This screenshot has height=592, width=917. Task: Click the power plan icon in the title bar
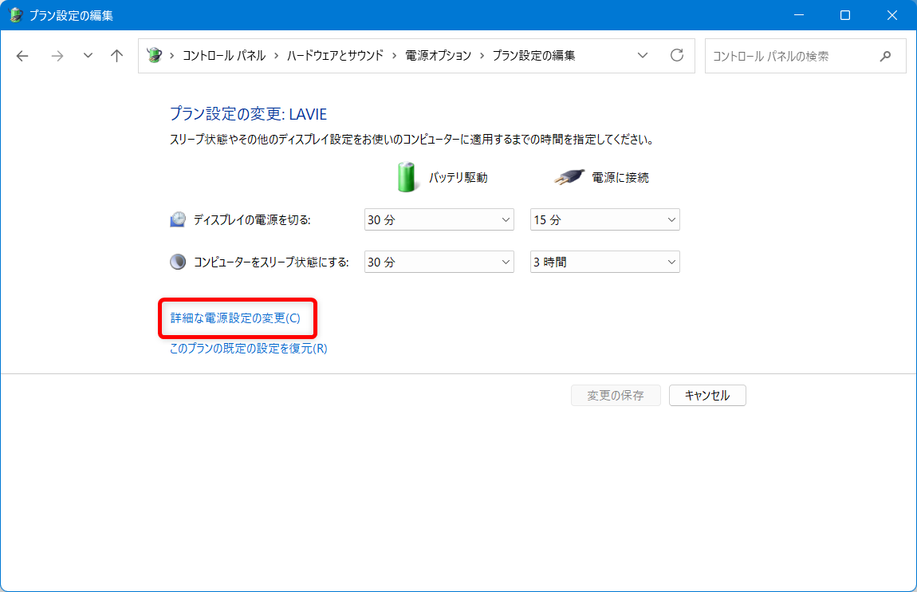pos(15,14)
